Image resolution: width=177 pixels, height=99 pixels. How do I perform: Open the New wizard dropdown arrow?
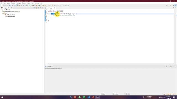[3, 5]
